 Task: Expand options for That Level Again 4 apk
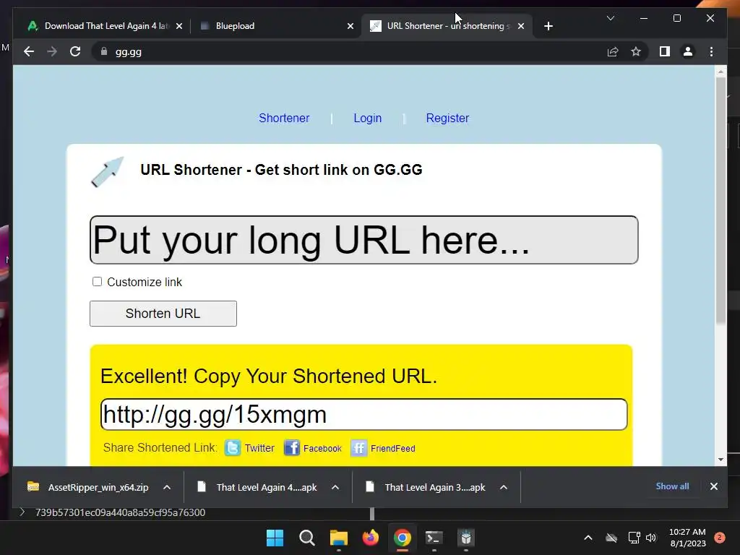335,487
